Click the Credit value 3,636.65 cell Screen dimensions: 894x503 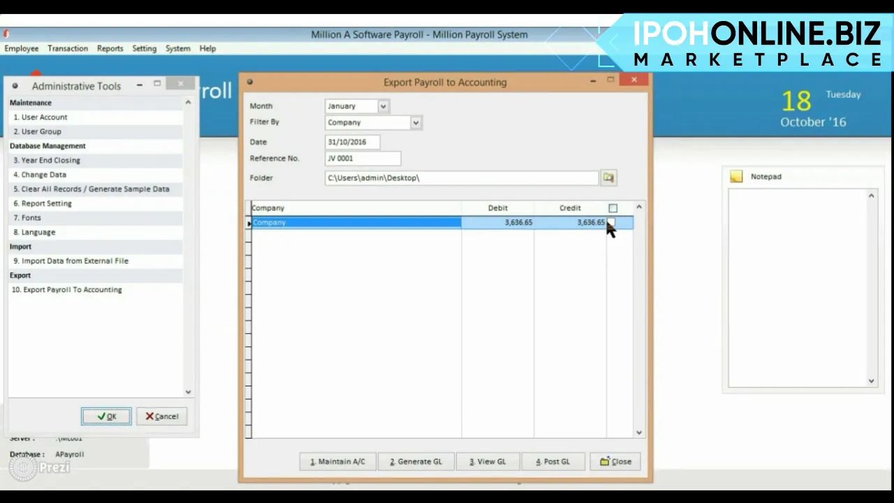pos(570,222)
